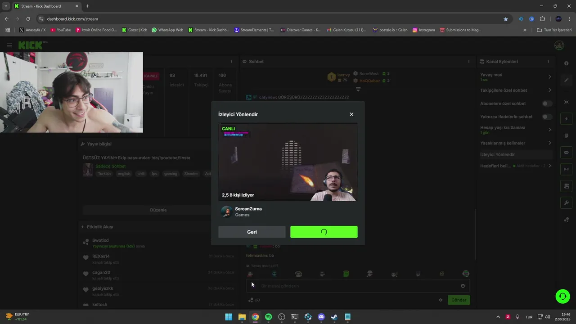Viewport: 576px width, 324px height.
Task: Open the YouTube bookmark
Action: pos(61,30)
